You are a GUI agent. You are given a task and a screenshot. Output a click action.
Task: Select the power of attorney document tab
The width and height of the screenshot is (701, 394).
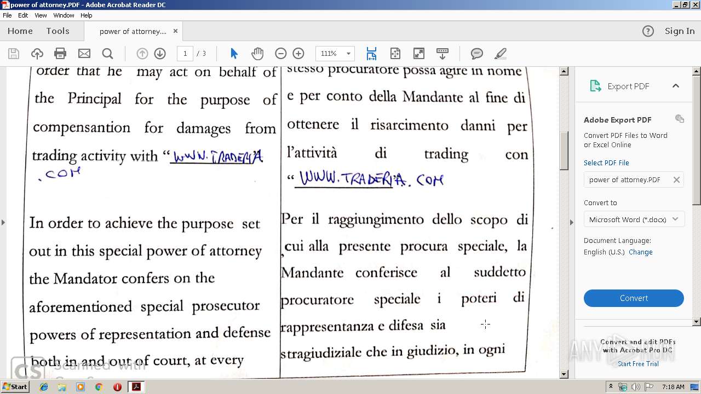pos(133,31)
